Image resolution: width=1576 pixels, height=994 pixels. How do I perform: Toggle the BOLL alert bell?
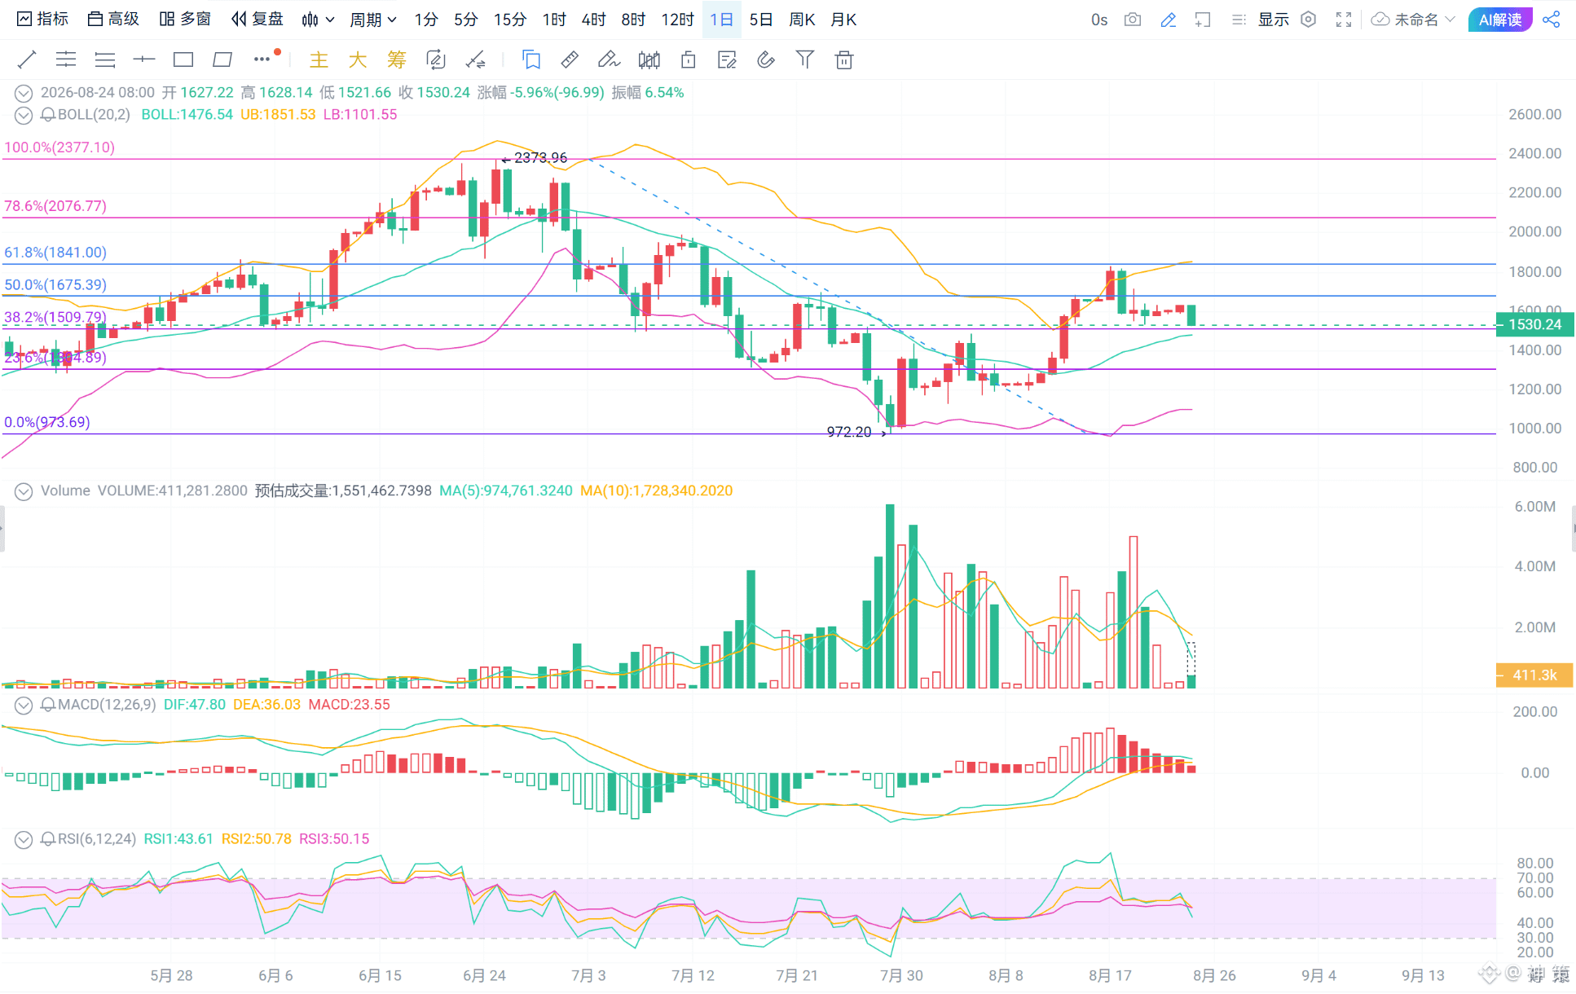(48, 115)
